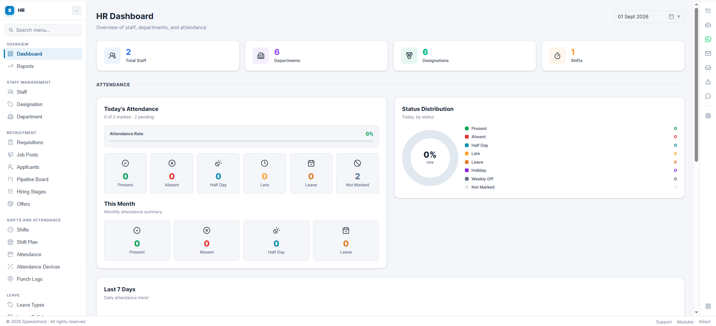
Task: Click the blue S app logo
Action: pos(10,10)
